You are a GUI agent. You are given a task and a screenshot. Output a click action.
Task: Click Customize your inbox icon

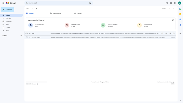click(31, 25)
